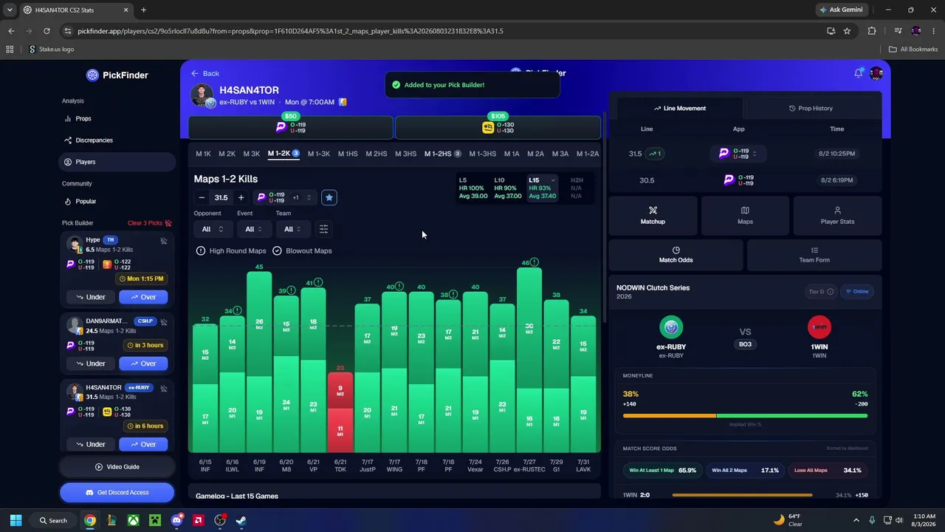Open the Video Guide

[117, 467]
